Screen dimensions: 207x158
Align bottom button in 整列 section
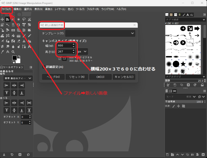[22, 93]
